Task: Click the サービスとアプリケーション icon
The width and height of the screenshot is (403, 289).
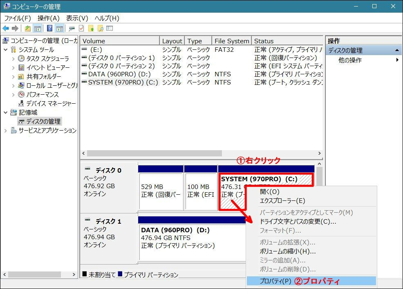Action: click(x=13, y=130)
